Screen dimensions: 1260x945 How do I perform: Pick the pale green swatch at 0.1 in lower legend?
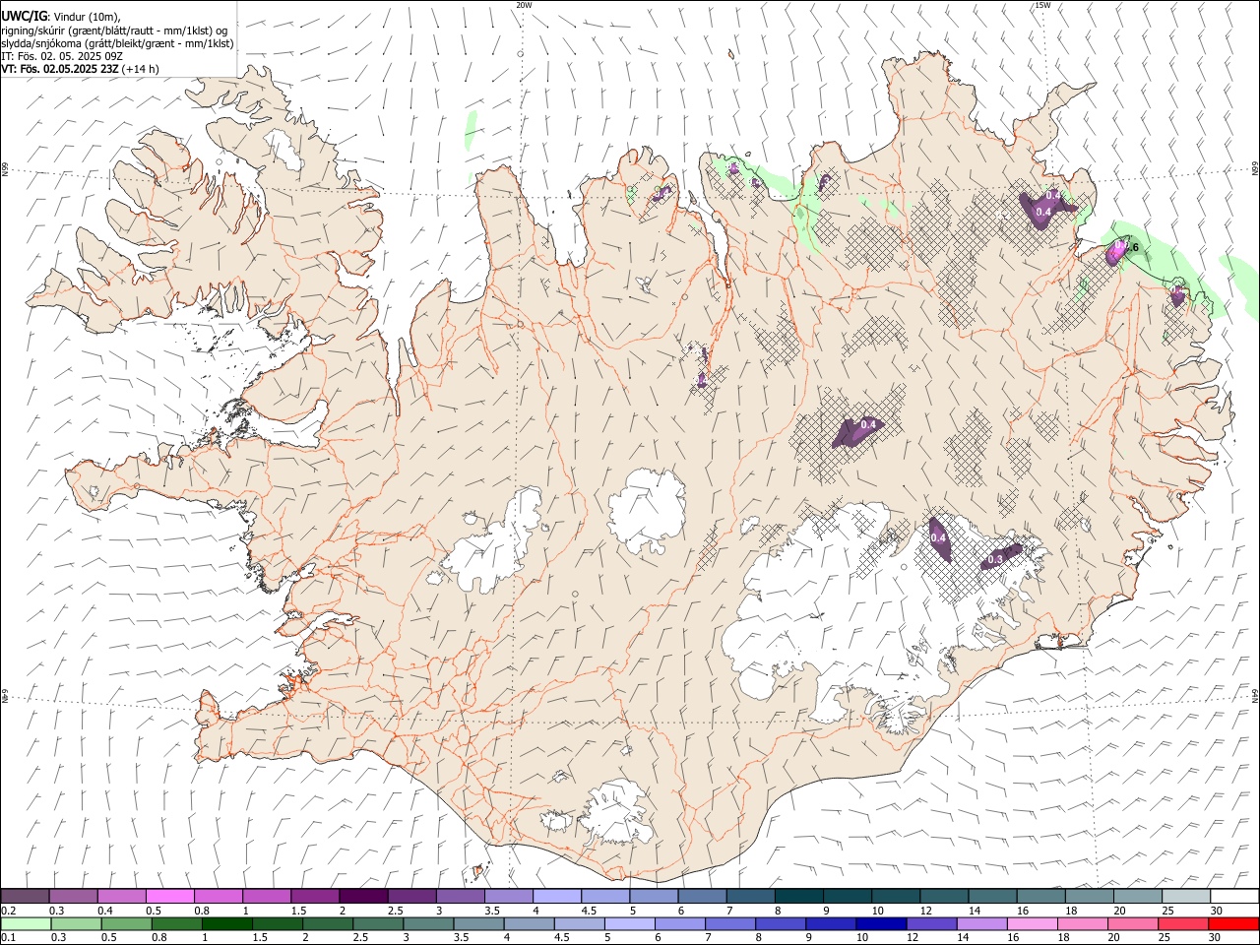click(26, 923)
